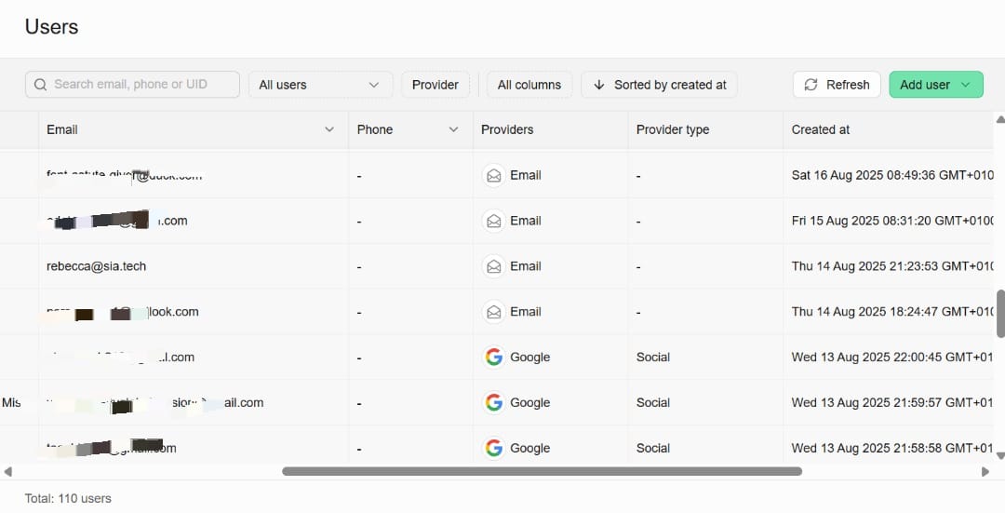Select the Providers column header
Image resolution: width=1005 pixels, height=513 pixels.
pos(507,129)
